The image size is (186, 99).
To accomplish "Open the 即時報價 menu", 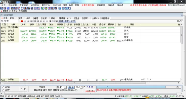I will point(13,5).
